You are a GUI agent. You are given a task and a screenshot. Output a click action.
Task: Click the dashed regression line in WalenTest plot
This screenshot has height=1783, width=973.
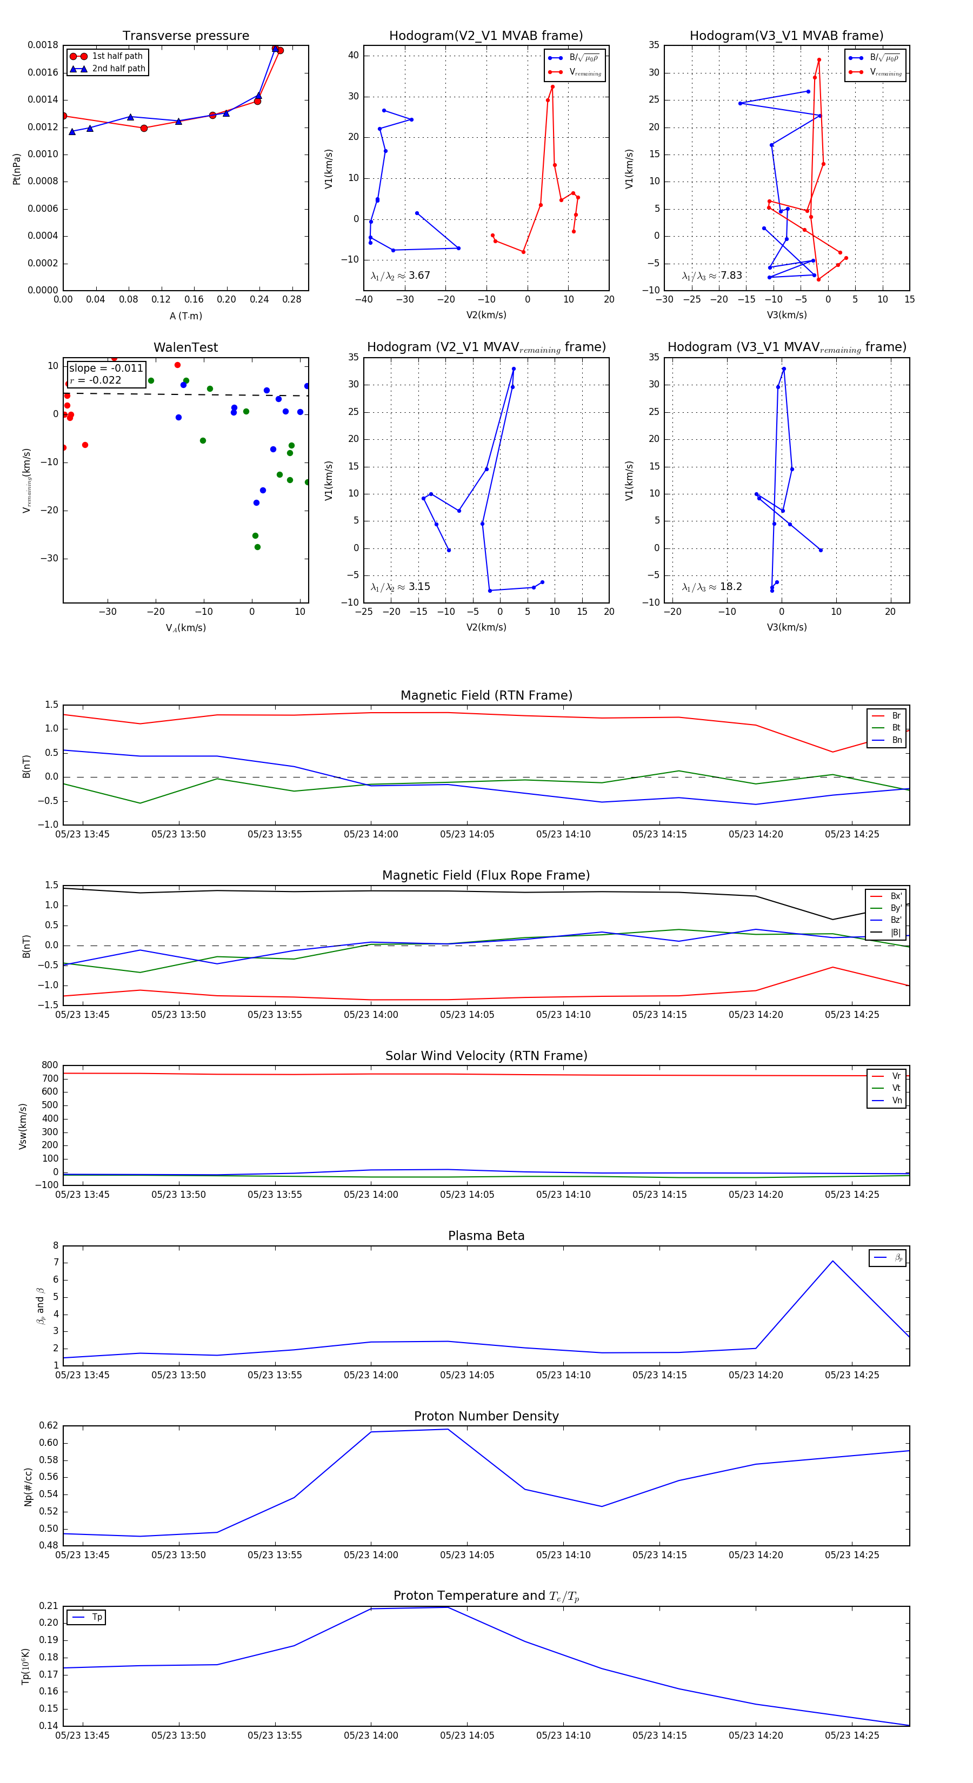pyautogui.click(x=185, y=394)
